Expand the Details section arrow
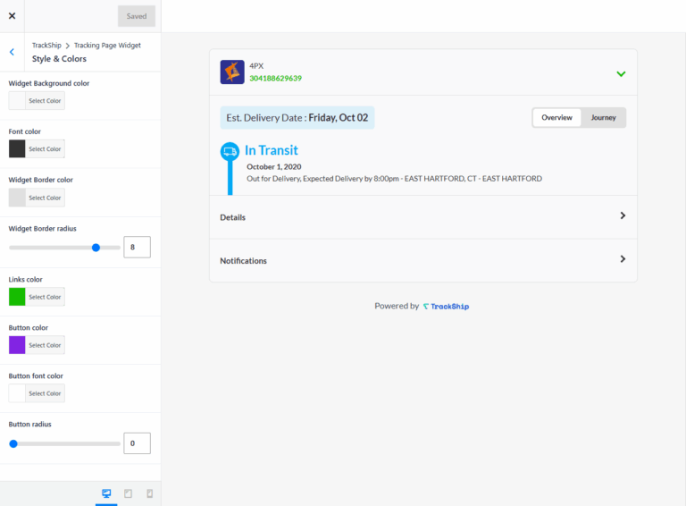Image resolution: width=686 pixels, height=506 pixels. [x=623, y=215]
